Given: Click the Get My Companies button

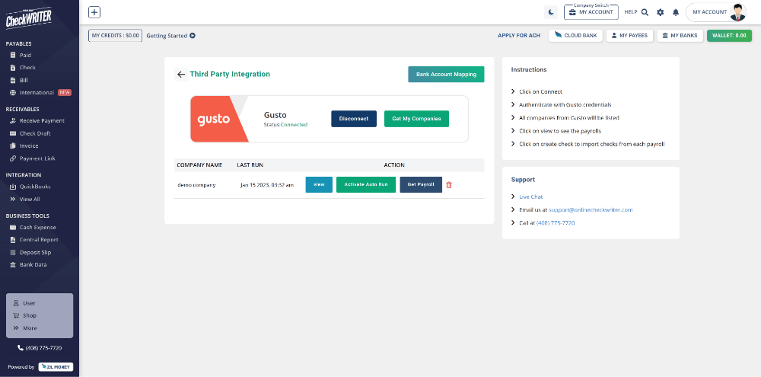Looking at the screenshot, I should (x=416, y=119).
